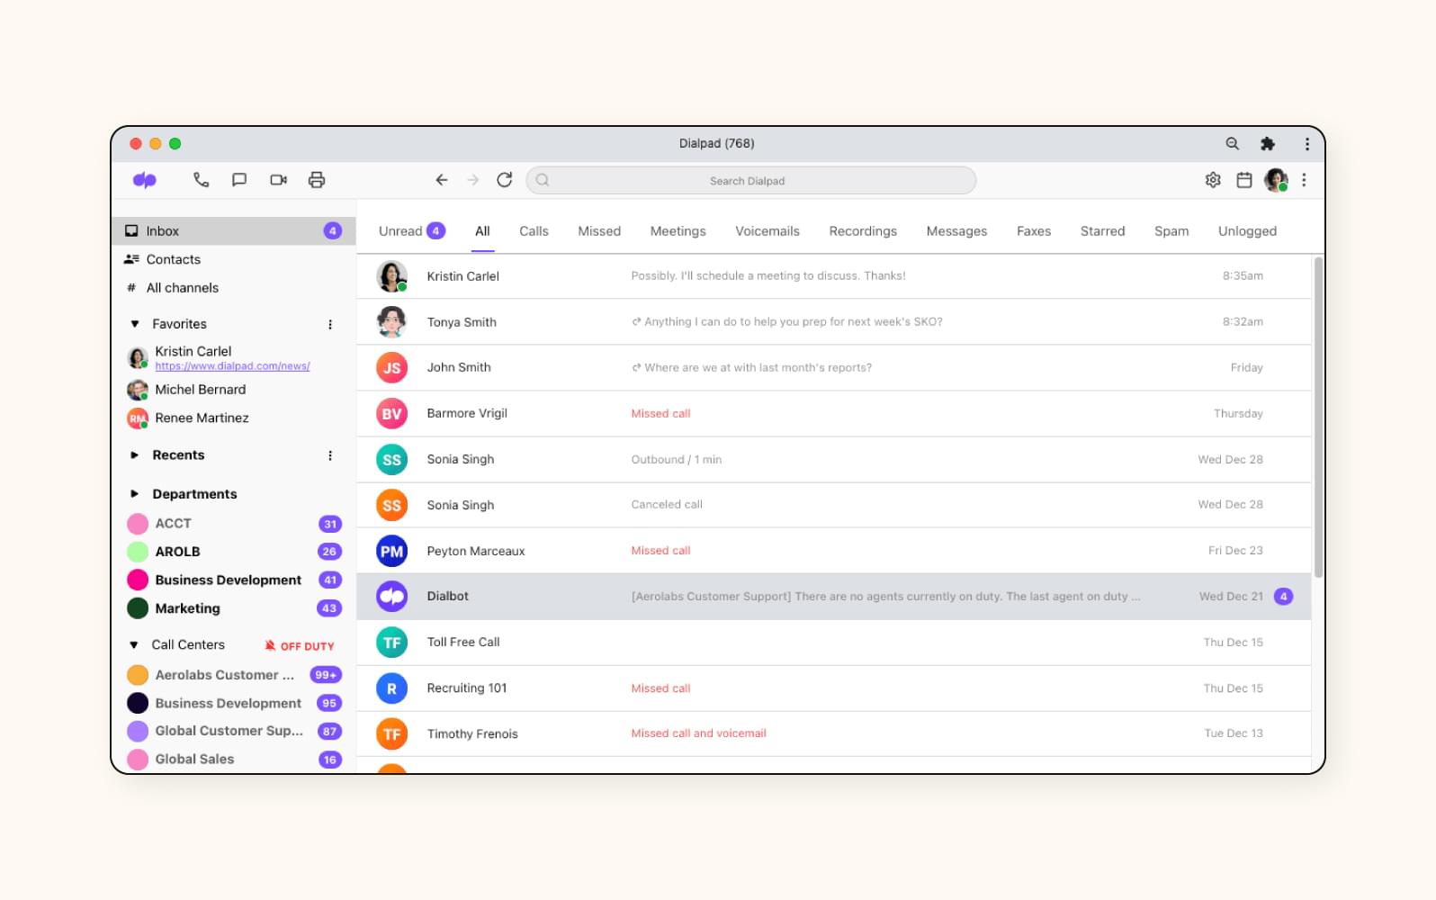Open the Spam tab
The width and height of the screenshot is (1436, 900).
pyautogui.click(x=1171, y=231)
